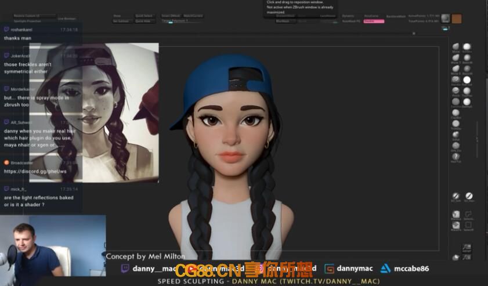Screen dimensions: 488x286
Task: Click the small handle above the canvas
Action: [x=414, y=33]
